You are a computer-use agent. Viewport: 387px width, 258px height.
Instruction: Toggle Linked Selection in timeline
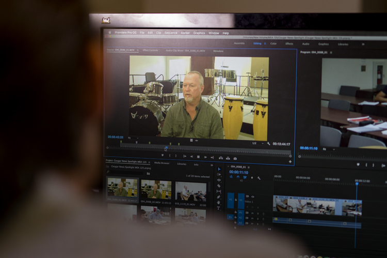coord(245,177)
